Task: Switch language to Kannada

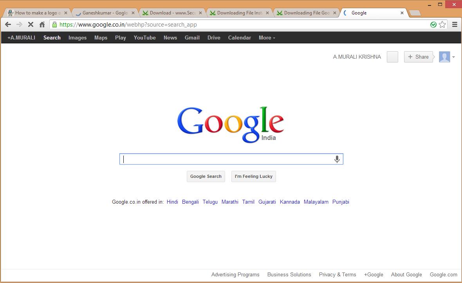Action: [x=290, y=202]
